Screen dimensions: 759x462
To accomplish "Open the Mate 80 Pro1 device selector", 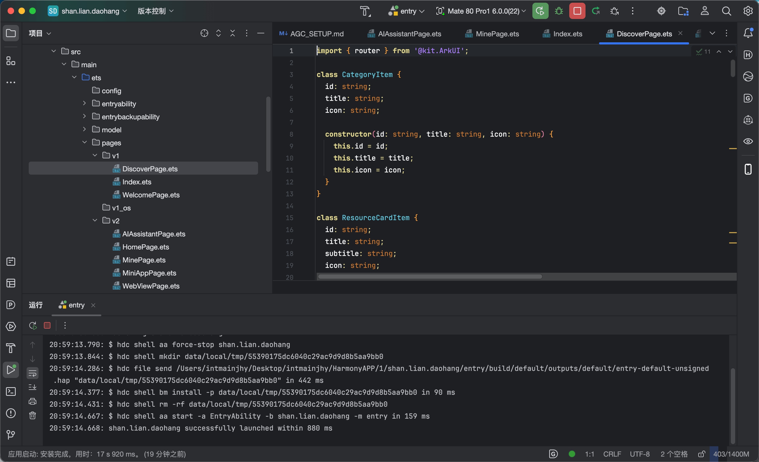I will tap(481, 11).
